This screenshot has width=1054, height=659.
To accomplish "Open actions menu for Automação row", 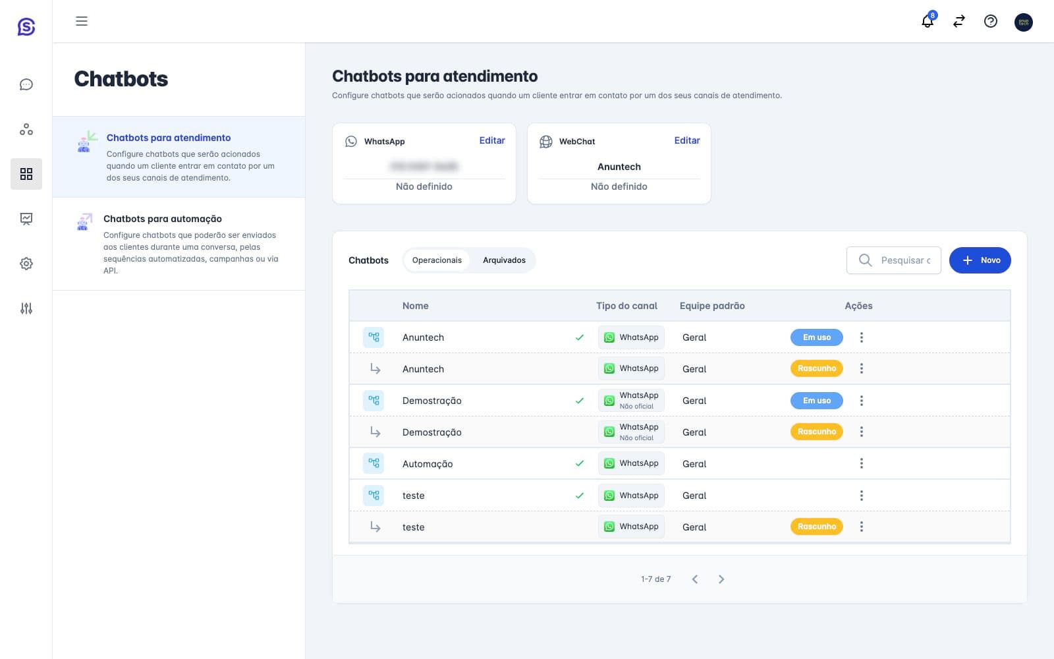I will (x=861, y=464).
